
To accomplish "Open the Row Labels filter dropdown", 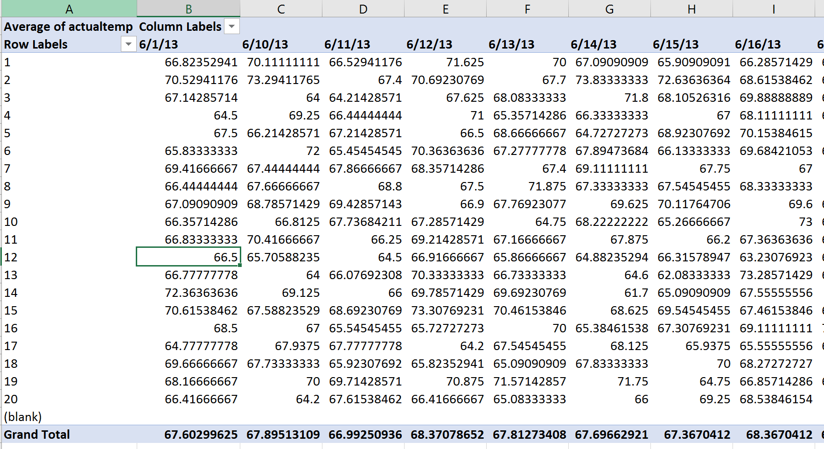I will (x=128, y=44).
